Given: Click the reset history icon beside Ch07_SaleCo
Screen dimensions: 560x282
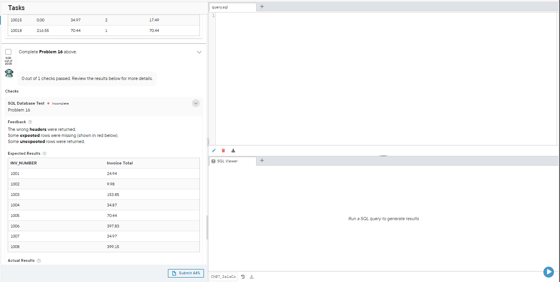Looking at the screenshot, I should (x=243, y=277).
